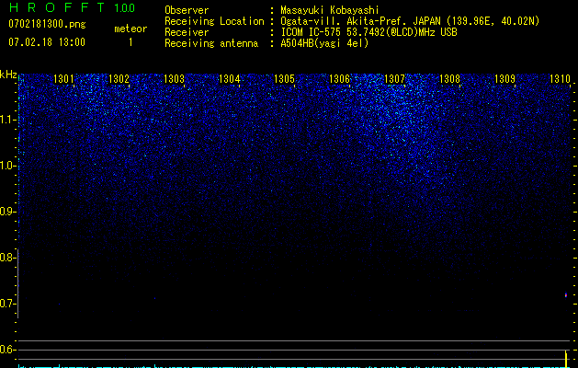578x368 pixels.
Task: Click the 'Receiving Location' label
Action: pos(214,21)
